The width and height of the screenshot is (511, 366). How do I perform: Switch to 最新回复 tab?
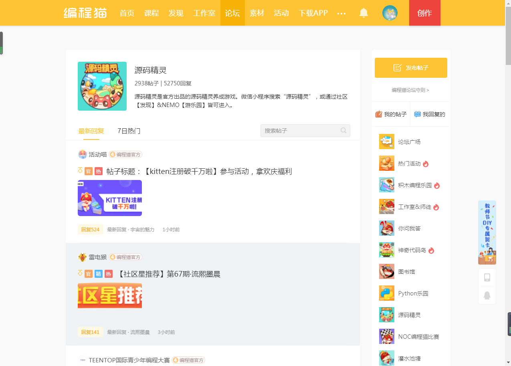coord(91,131)
